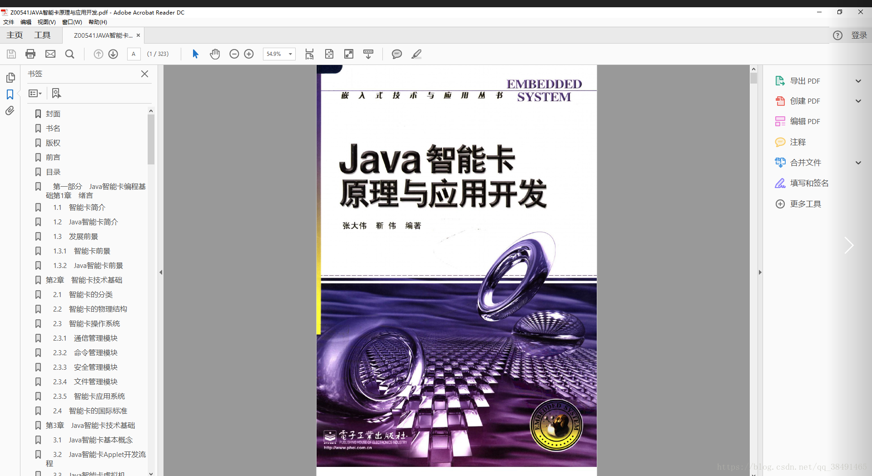Go to previous page arrow
This screenshot has width=872, height=476.
coord(98,54)
